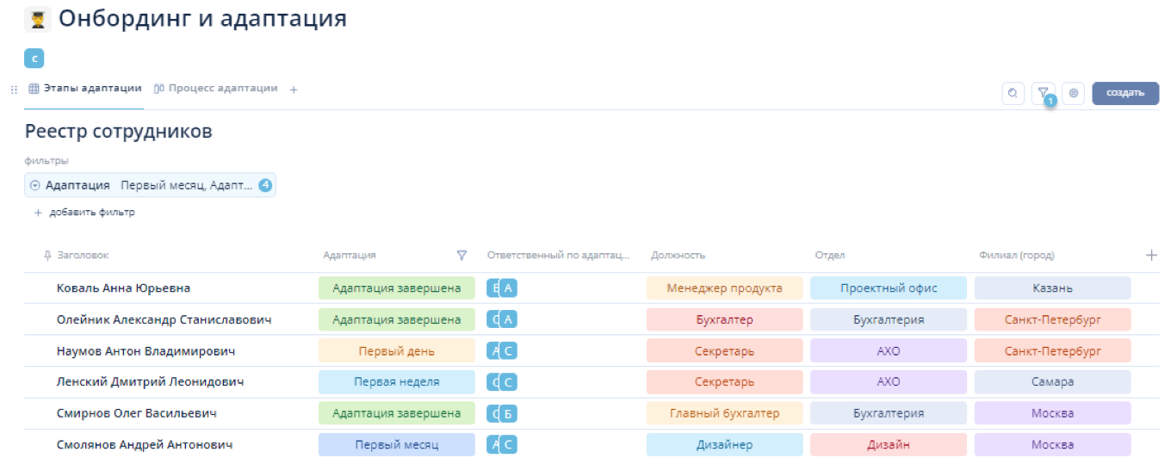Click the 'Менеджер продукта' position tag
Screen dimensions: 1171x464
[x=724, y=288]
